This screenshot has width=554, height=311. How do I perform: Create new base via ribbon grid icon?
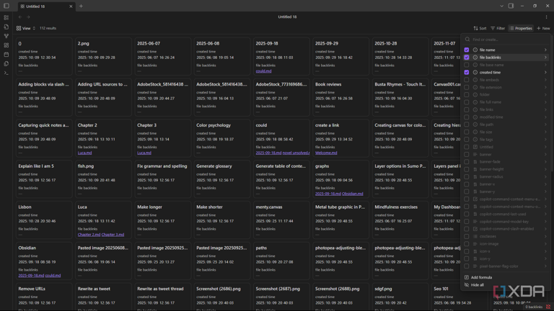pyautogui.click(x=6, y=45)
